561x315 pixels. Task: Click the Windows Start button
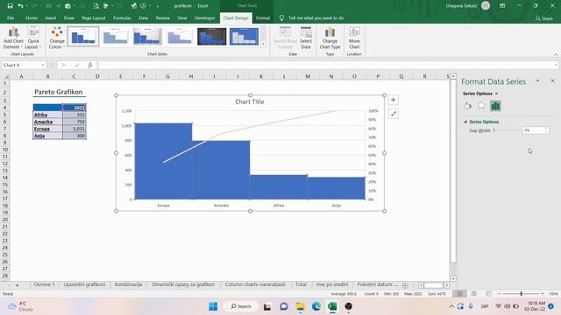tap(213, 306)
